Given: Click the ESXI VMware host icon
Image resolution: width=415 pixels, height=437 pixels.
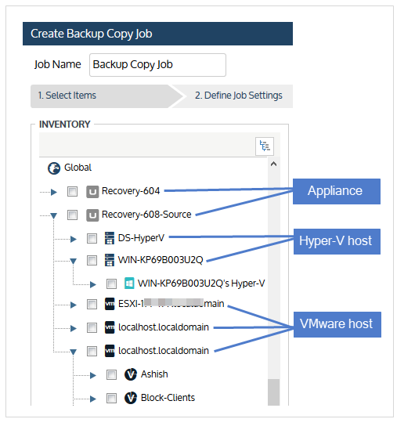Looking at the screenshot, I should [110, 304].
